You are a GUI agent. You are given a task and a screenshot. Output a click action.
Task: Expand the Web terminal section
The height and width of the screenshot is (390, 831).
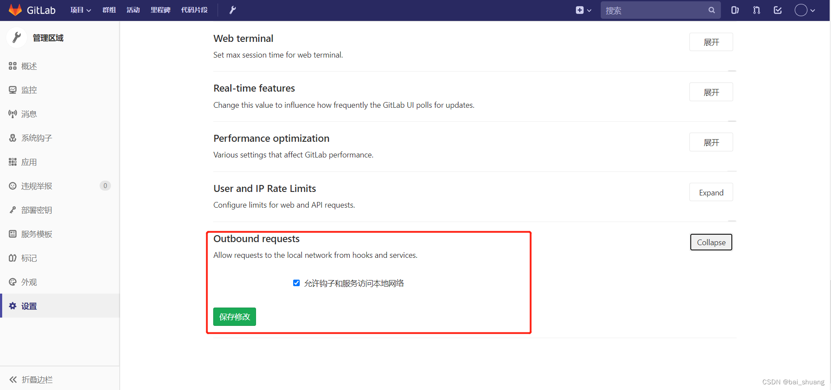(x=711, y=42)
